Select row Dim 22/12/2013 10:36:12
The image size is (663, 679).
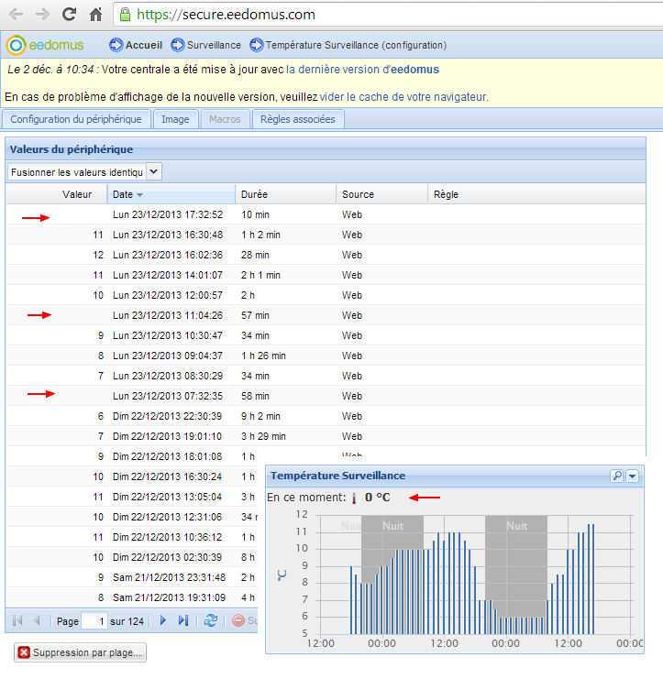tap(132, 537)
